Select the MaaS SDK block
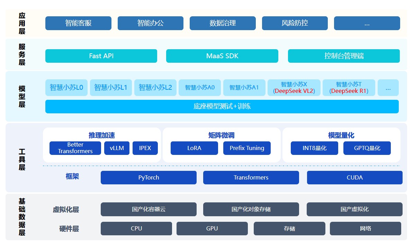The image size is (414, 245). 222,56
